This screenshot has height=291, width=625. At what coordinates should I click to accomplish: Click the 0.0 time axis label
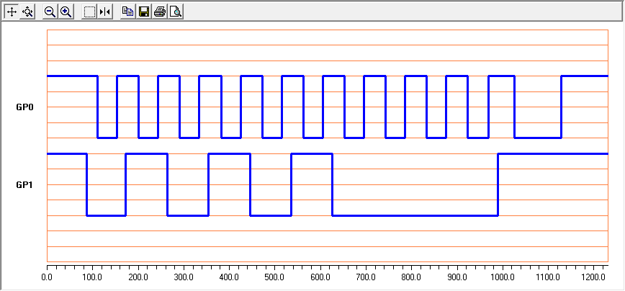(x=47, y=277)
